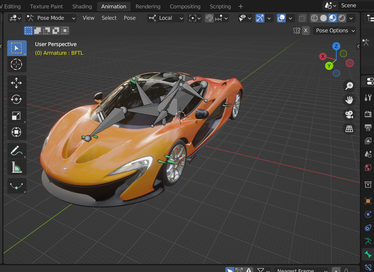Image resolution: width=374 pixels, height=272 pixels.
Task: Activate the Scale tool
Action: pos(16,116)
